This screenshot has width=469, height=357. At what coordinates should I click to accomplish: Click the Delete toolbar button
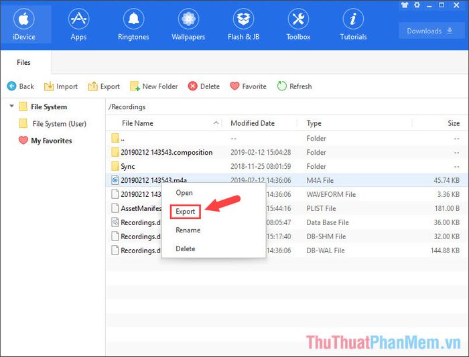204,86
